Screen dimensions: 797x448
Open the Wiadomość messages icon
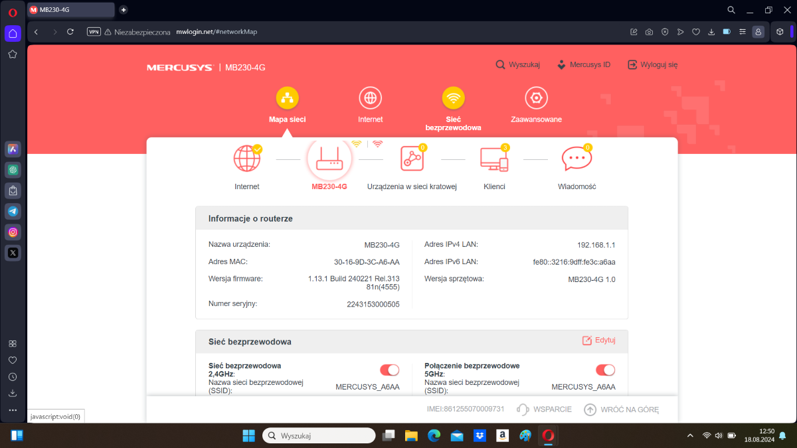pos(576,159)
